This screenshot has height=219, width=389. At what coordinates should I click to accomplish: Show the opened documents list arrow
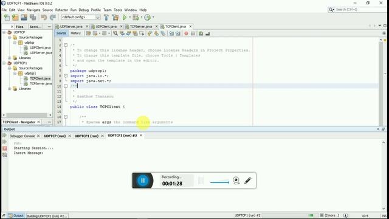[379, 26]
